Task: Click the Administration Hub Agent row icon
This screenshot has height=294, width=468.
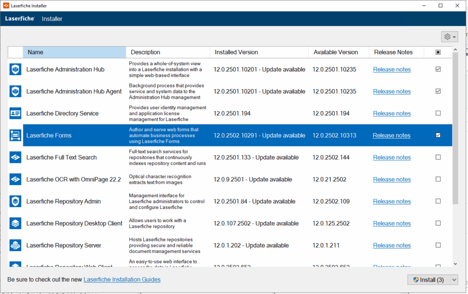Action: tap(16, 91)
